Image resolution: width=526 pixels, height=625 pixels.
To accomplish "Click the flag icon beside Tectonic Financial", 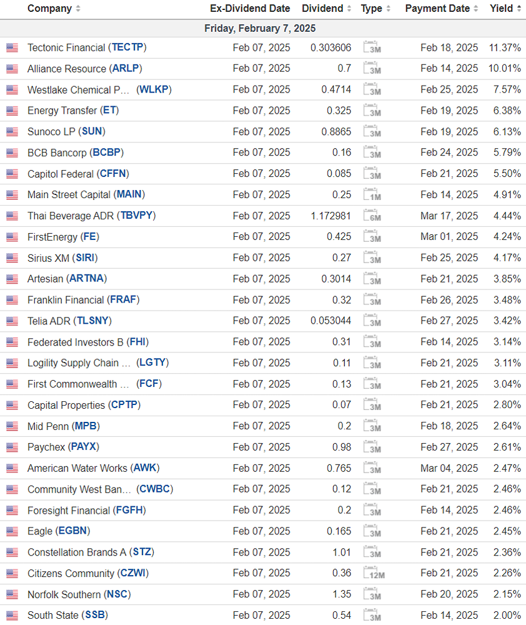I will coord(12,47).
